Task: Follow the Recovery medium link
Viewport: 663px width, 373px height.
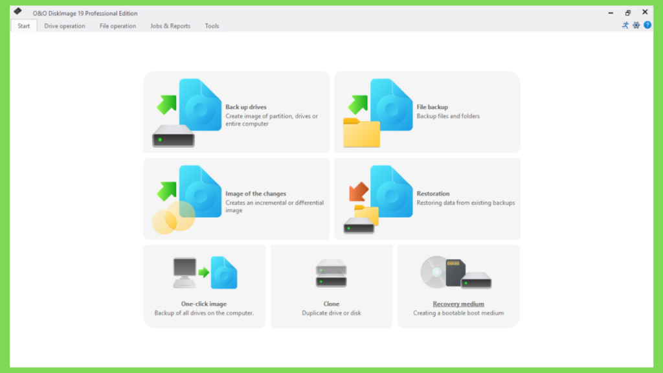Action: [458, 304]
